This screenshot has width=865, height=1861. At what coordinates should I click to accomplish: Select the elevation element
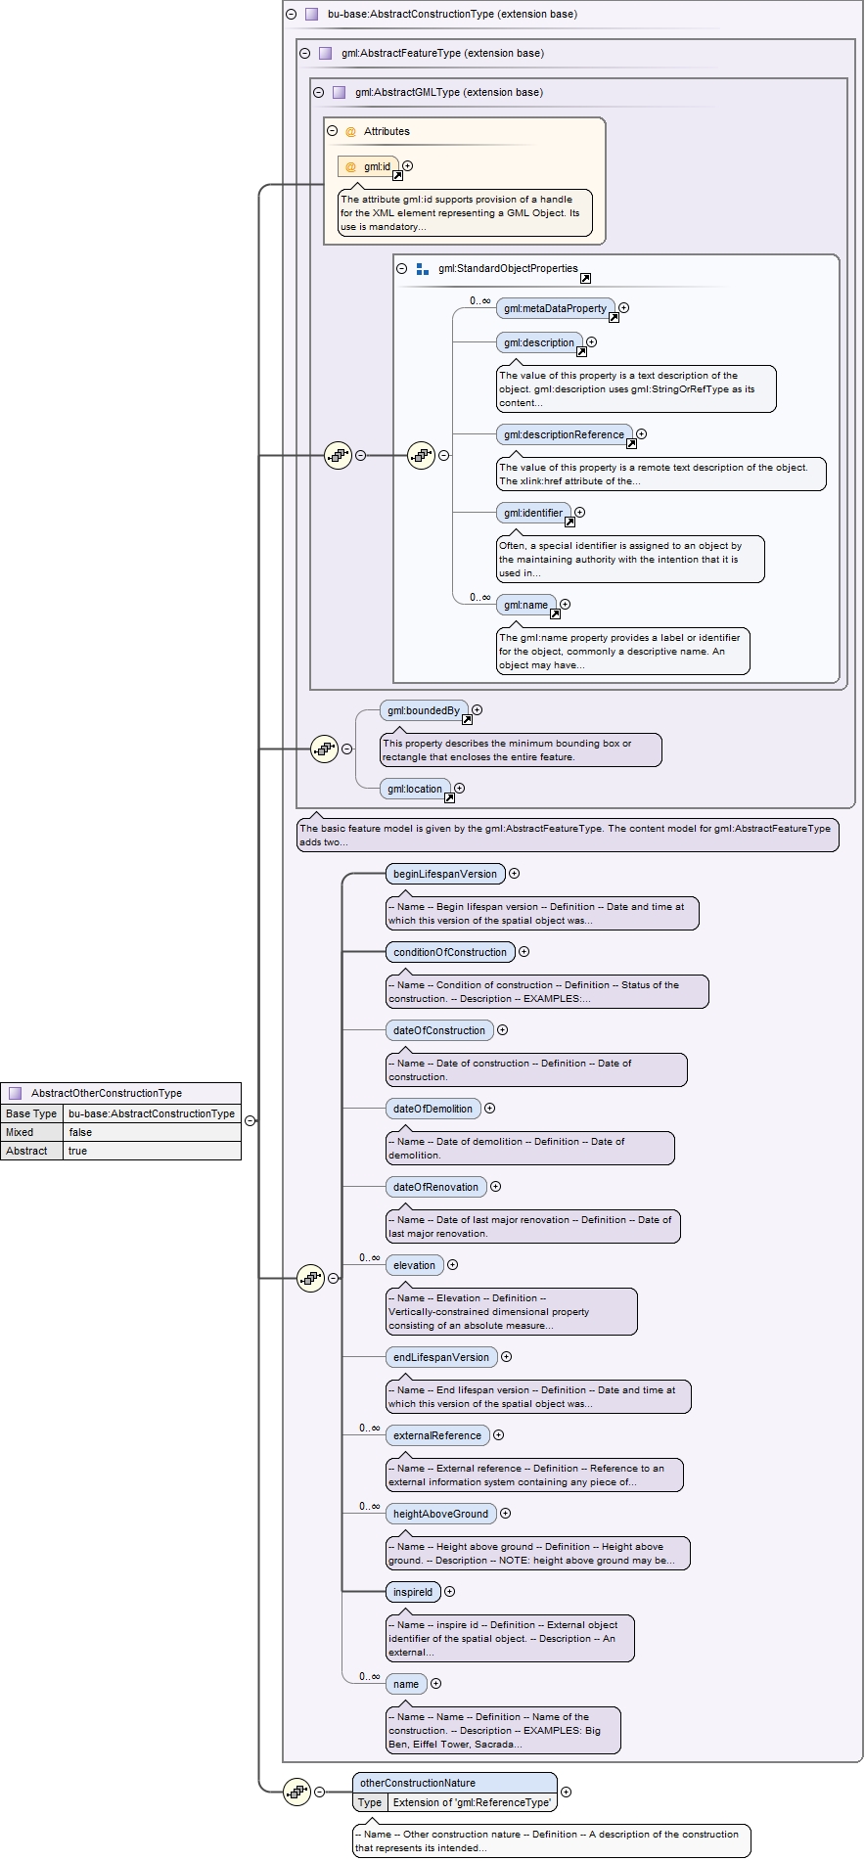pyautogui.click(x=415, y=1265)
